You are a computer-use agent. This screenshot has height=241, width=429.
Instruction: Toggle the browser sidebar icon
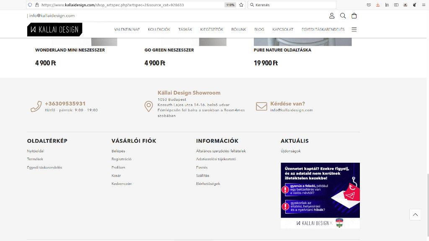(396, 5)
